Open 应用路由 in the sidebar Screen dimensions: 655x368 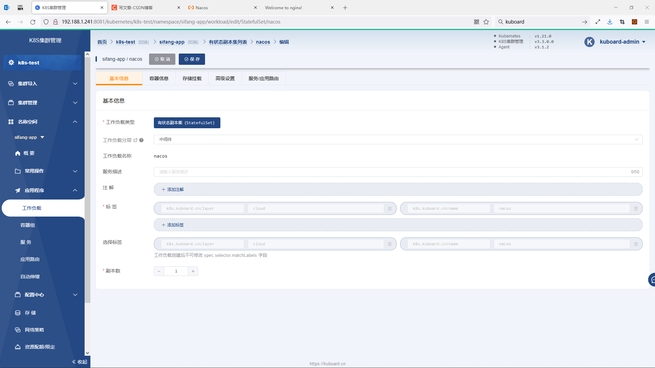click(x=30, y=259)
